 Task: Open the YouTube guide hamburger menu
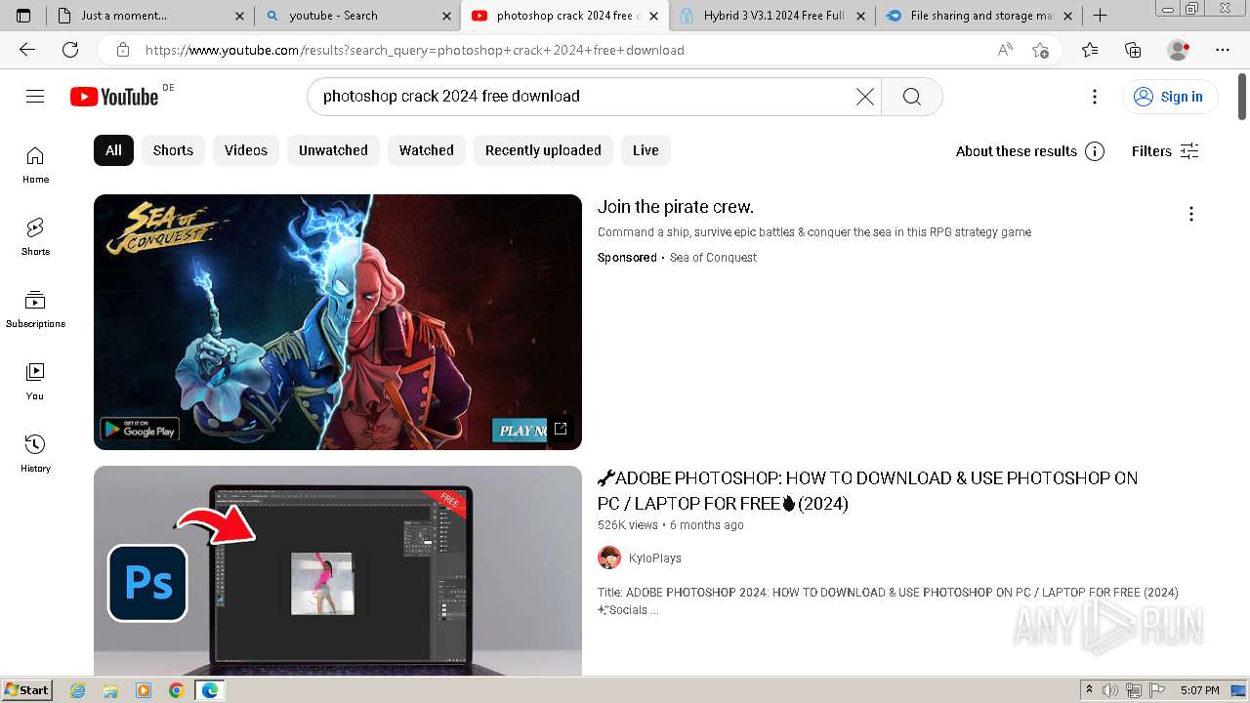[35, 96]
